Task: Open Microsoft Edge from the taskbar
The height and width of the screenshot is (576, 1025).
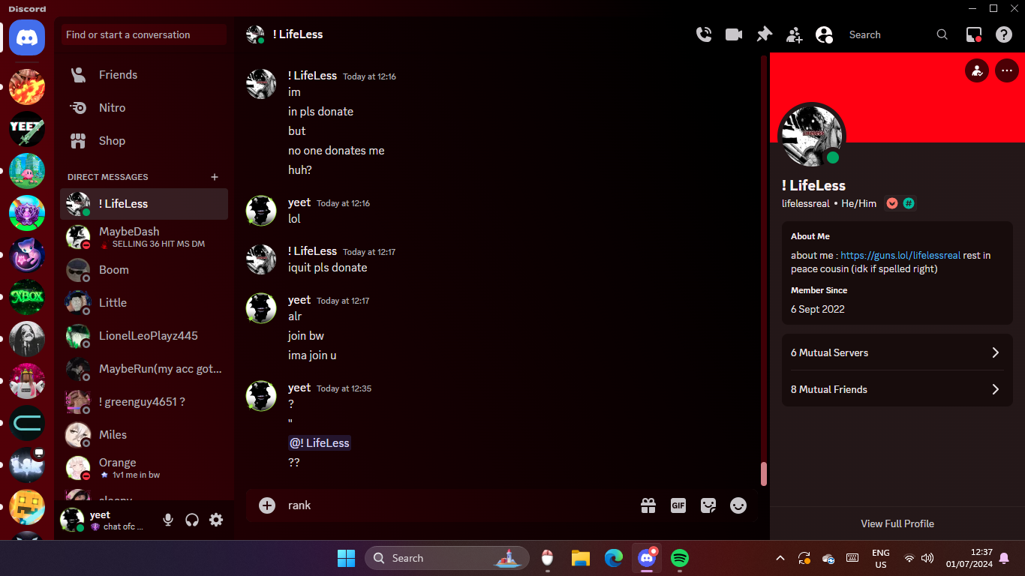Action: point(614,558)
